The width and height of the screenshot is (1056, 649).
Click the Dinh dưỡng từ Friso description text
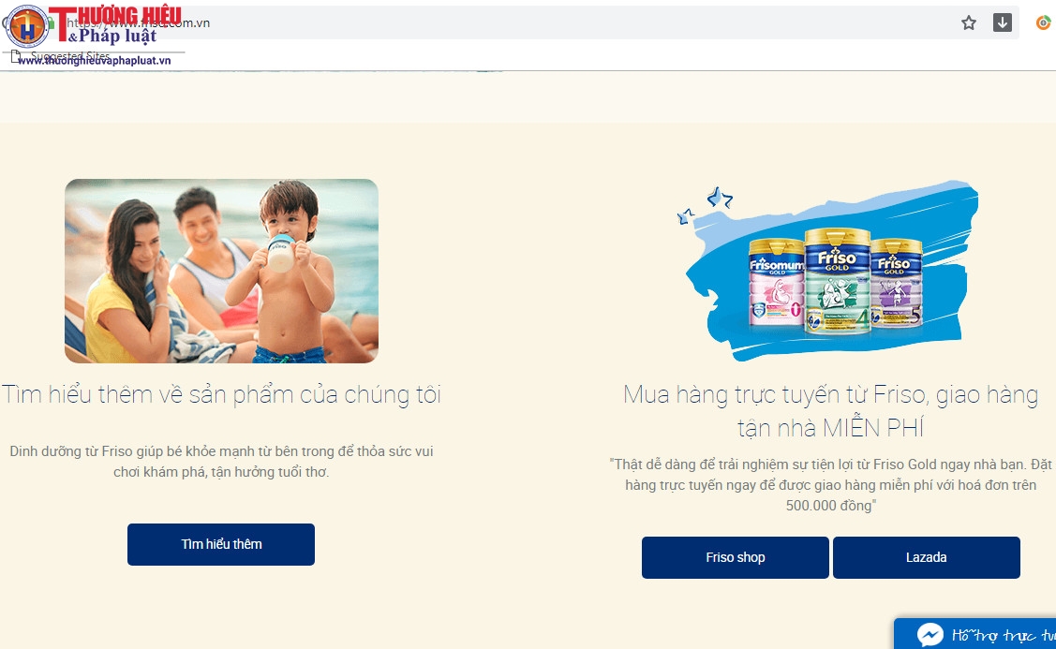pos(221,461)
